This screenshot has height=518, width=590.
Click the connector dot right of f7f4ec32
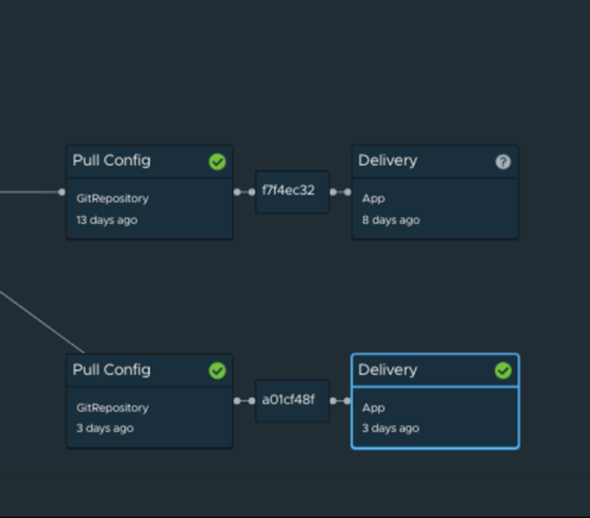tap(333, 192)
